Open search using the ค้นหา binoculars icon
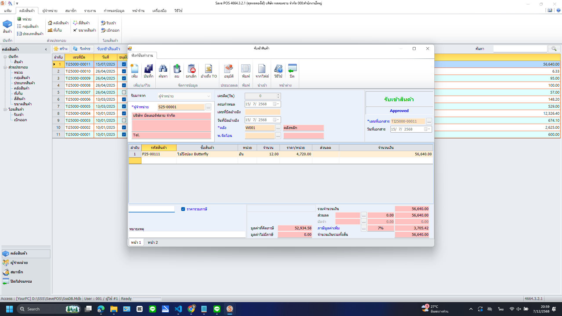This screenshot has height=316, width=562. pos(163,71)
